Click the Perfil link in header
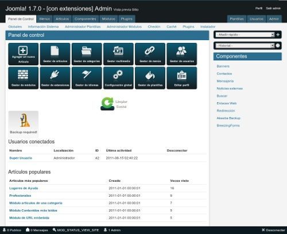The image size is (287, 234). [259, 8]
